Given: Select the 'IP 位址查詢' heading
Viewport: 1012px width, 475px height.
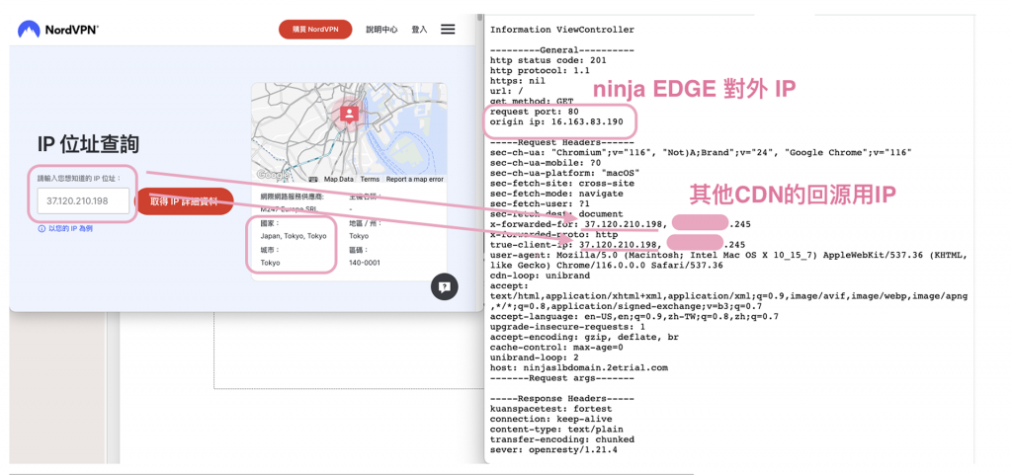Looking at the screenshot, I should point(88,144).
